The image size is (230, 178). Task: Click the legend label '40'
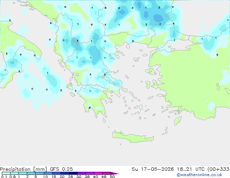[x=95, y=177]
